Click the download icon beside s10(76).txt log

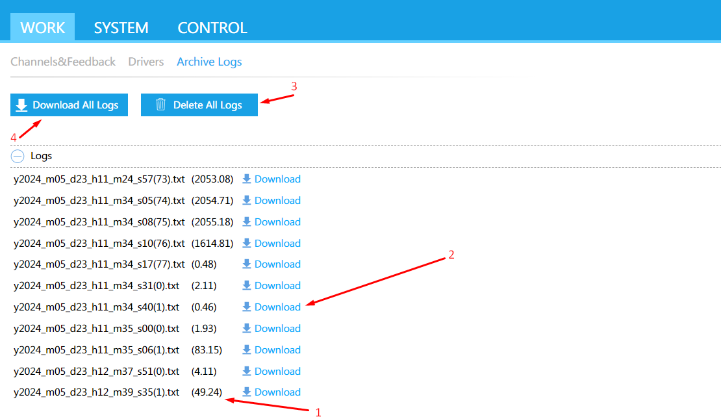tap(247, 244)
